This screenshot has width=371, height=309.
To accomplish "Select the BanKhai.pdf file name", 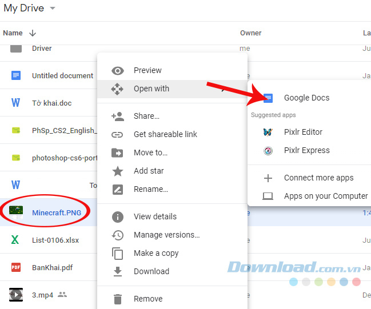I will click(52, 268).
